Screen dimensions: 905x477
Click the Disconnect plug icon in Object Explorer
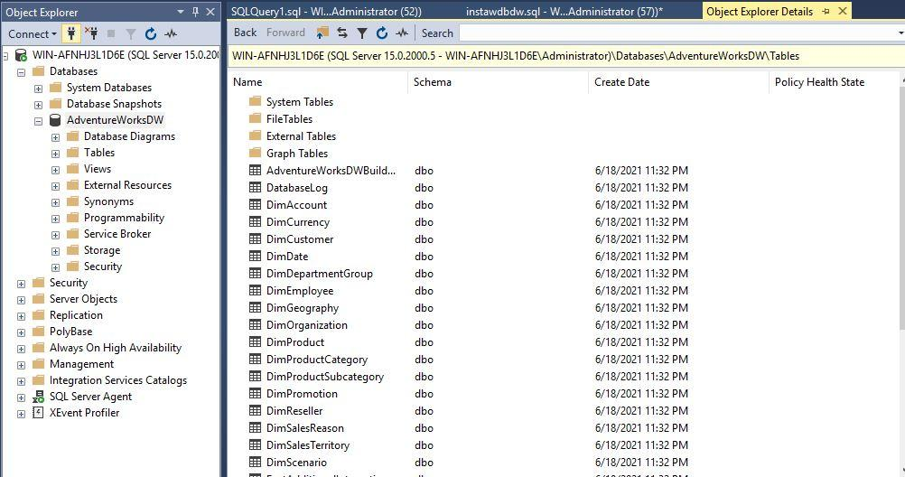91,33
